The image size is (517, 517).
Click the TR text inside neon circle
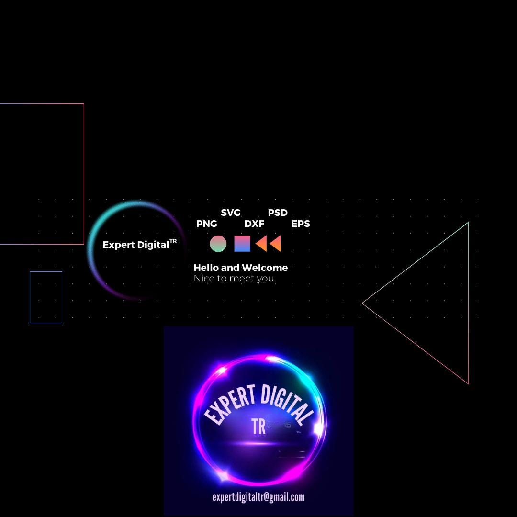[258, 427]
